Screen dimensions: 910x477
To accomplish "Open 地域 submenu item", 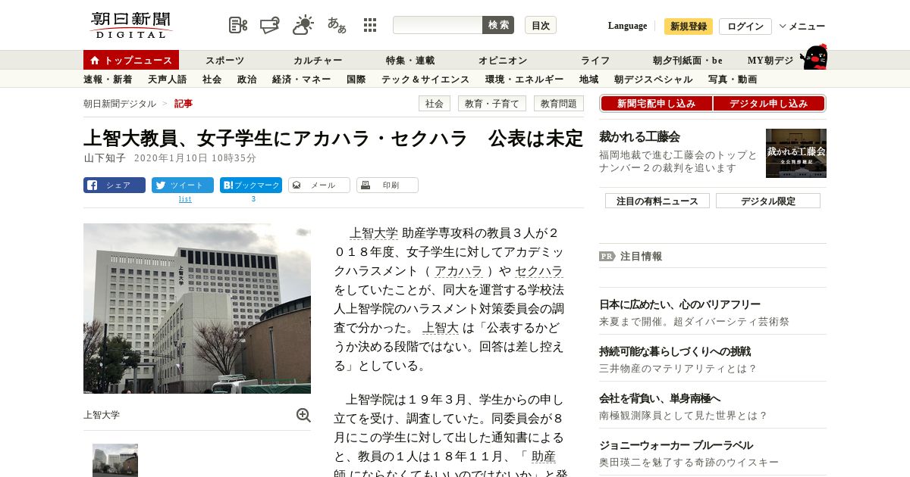I will pos(588,79).
